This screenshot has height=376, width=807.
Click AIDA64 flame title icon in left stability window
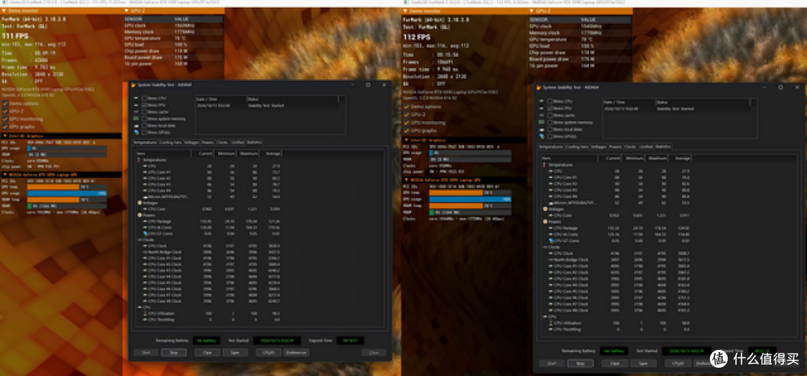(x=133, y=85)
